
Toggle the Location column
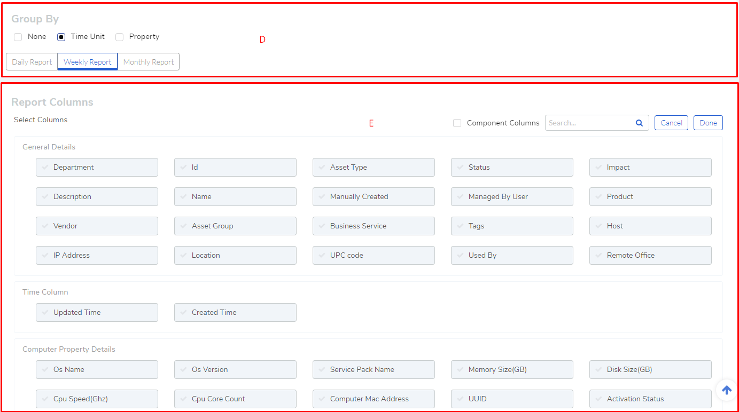click(235, 255)
